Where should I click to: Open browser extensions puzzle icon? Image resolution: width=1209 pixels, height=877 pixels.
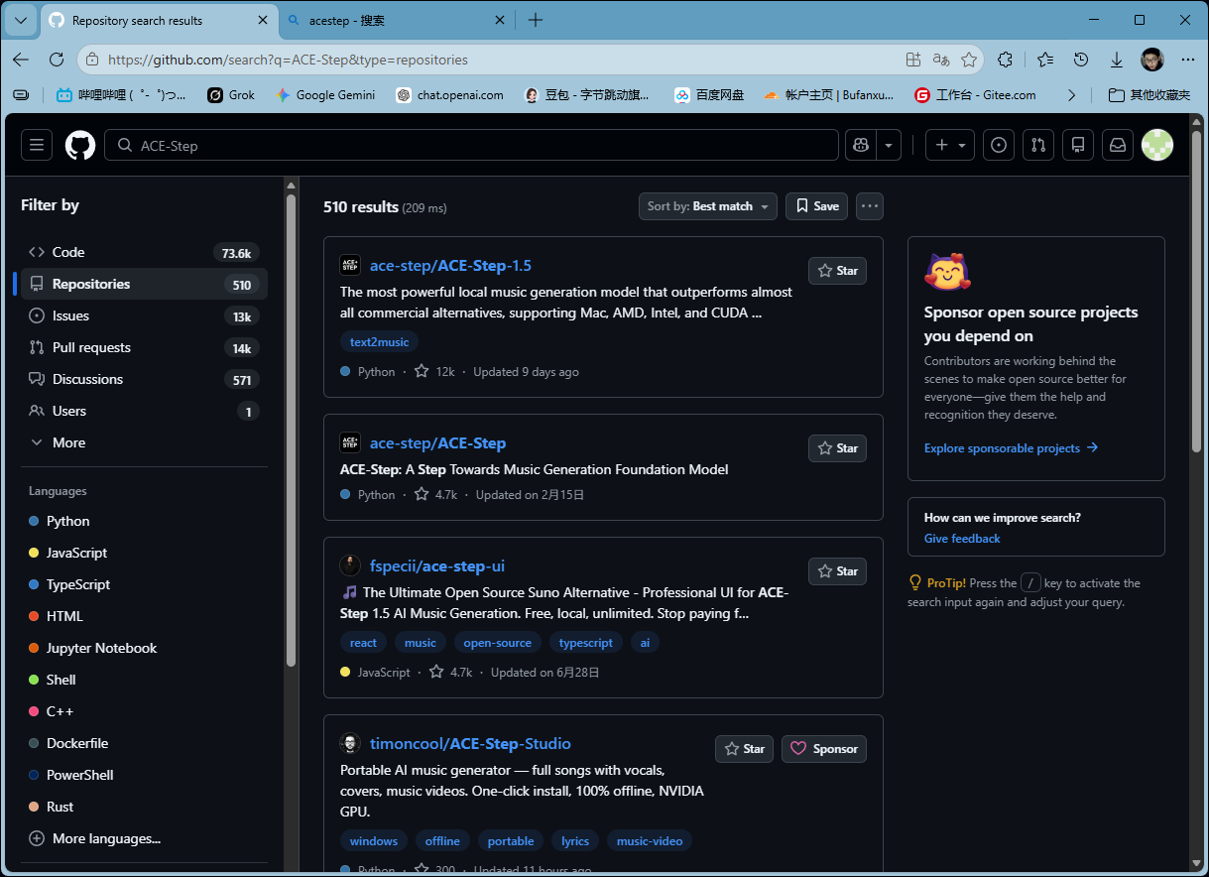1005,60
